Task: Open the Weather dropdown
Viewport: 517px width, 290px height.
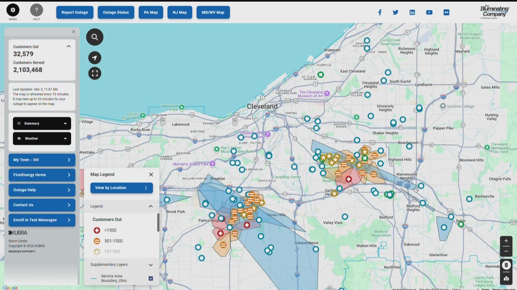Action: click(42, 139)
